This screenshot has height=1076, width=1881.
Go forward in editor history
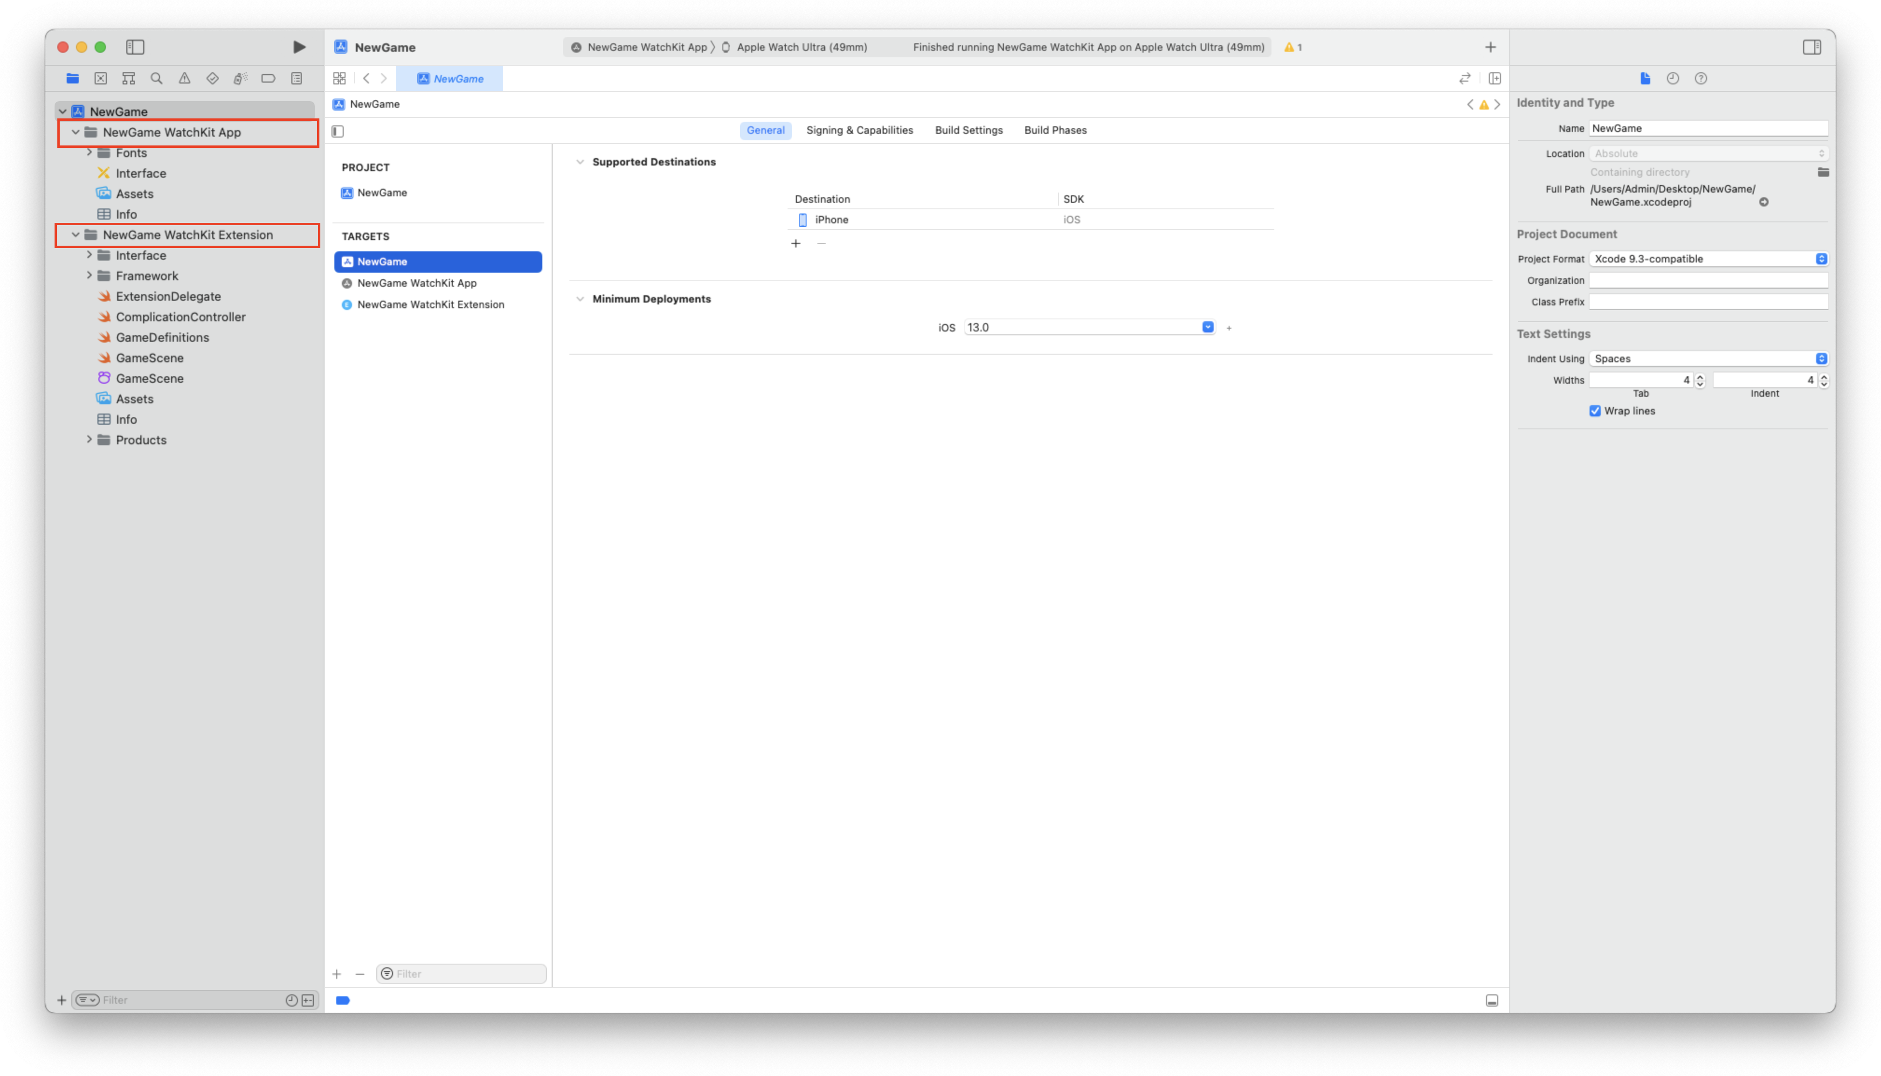coord(384,78)
